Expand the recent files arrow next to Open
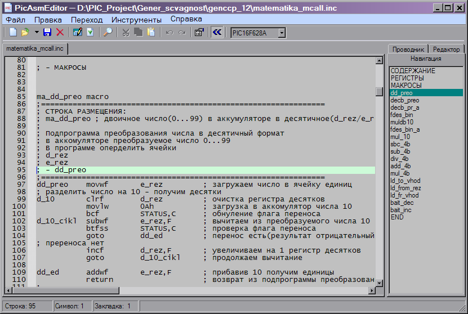 tap(37, 32)
